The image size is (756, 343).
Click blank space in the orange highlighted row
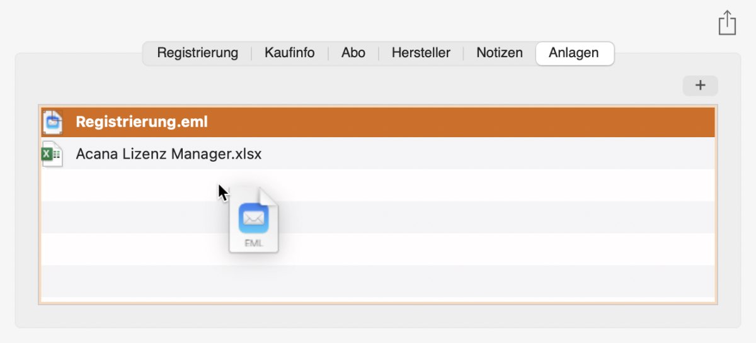click(x=460, y=122)
